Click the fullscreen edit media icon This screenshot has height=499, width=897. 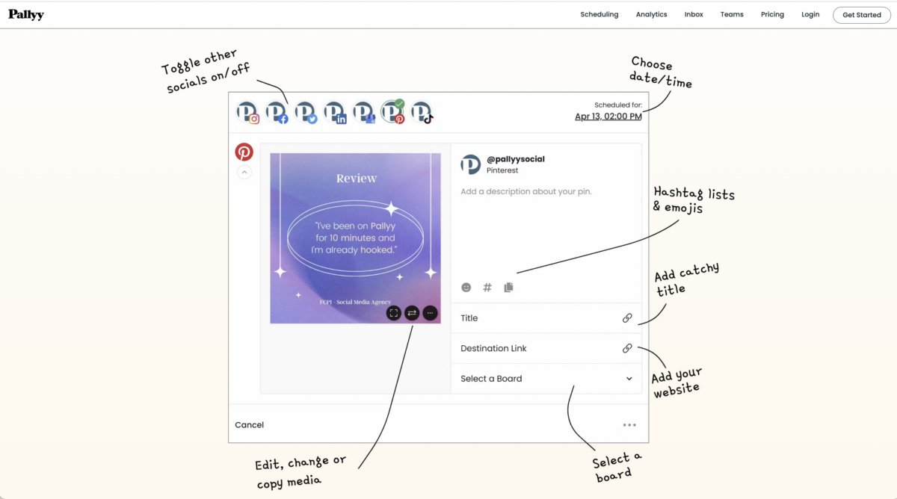coord(394,313)
